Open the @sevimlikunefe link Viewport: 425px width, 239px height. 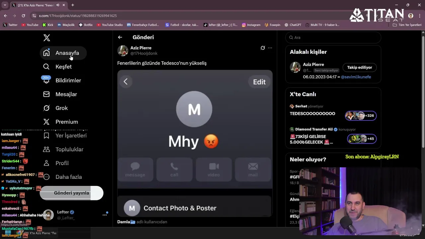coord(356,77)
